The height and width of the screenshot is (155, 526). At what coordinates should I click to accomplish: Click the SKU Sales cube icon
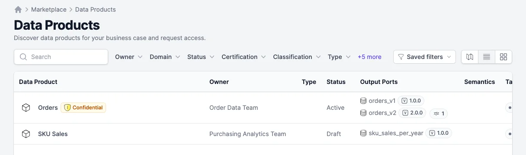coord(26,134)
